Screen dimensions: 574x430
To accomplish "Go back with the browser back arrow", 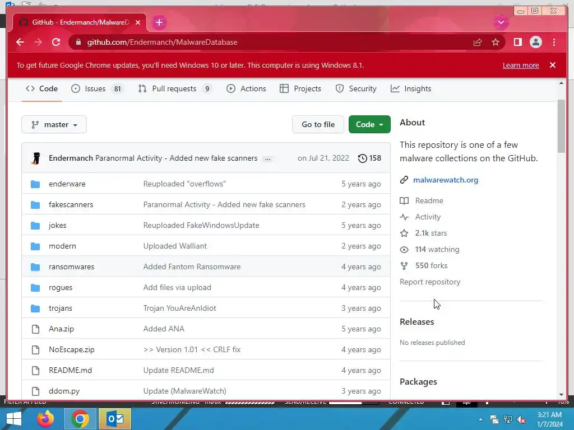I will (20, 42).
